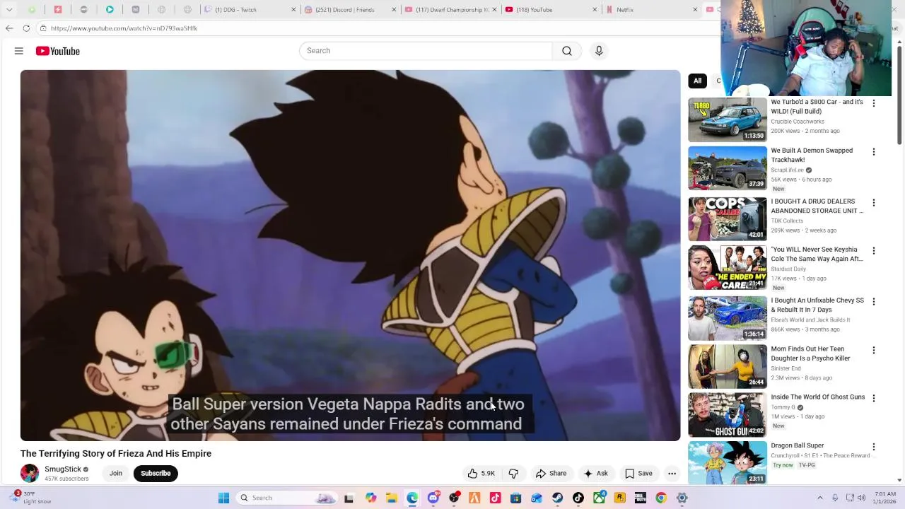
Task: Open menu for Turbo'd $800 Car video
Action: click(874, 103)
